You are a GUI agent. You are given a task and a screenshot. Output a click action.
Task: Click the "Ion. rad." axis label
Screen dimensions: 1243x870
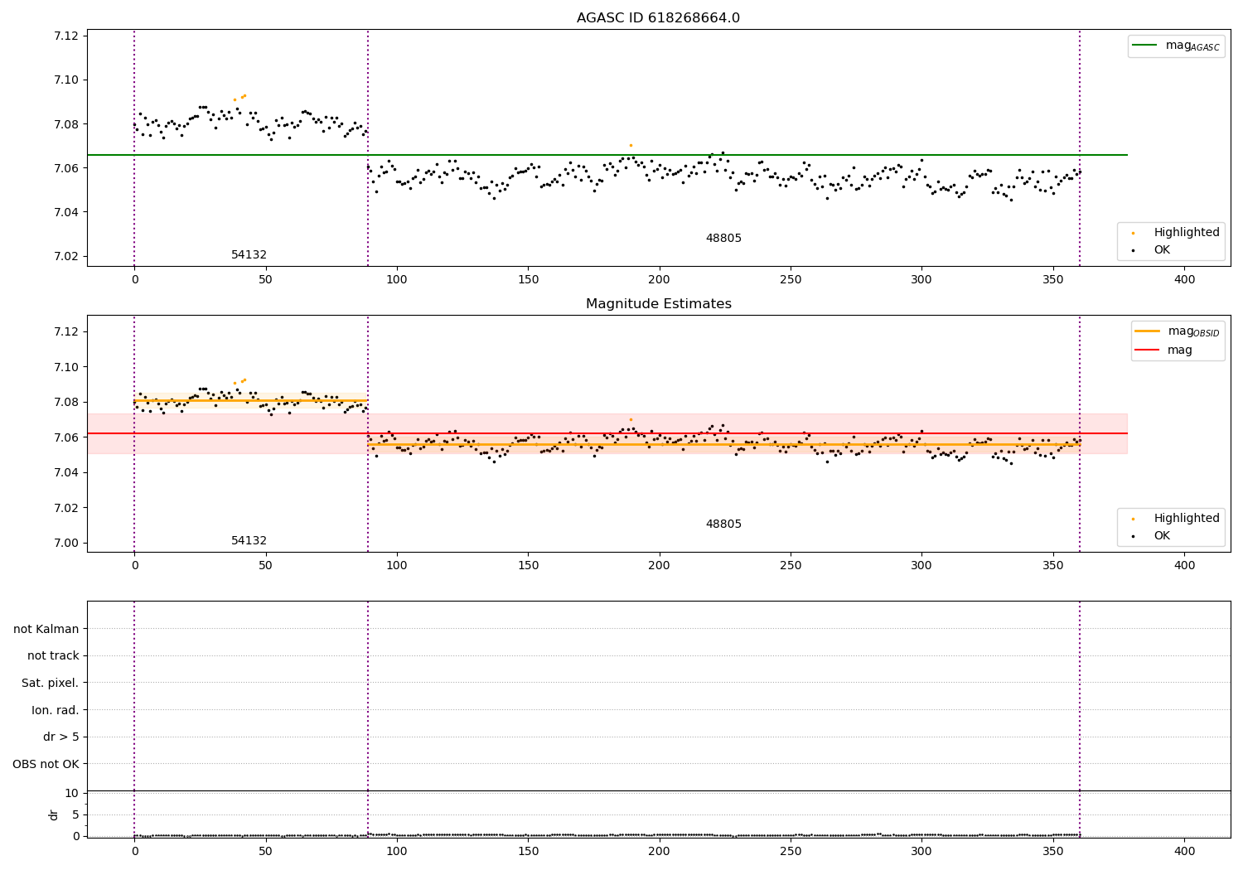coord(56,710)
